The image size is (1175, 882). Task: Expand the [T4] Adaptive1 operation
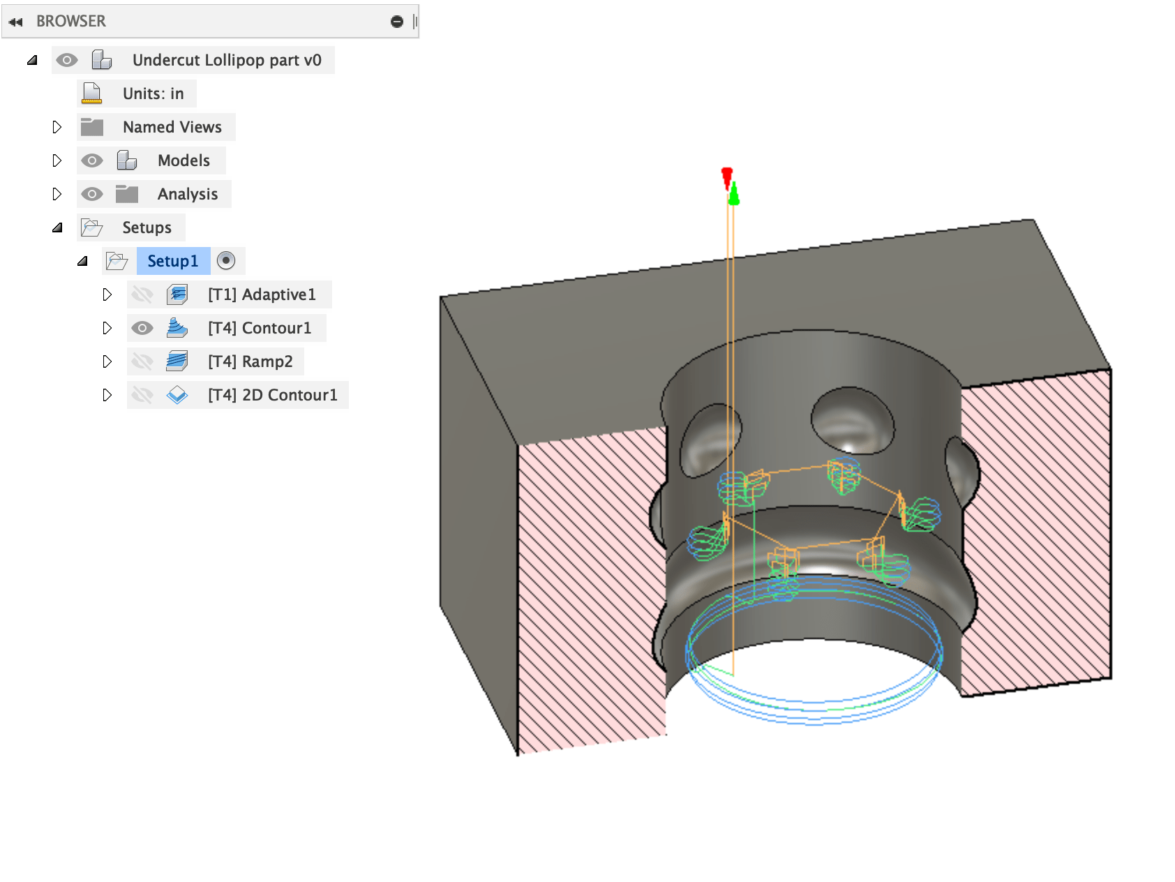point(107,294)
